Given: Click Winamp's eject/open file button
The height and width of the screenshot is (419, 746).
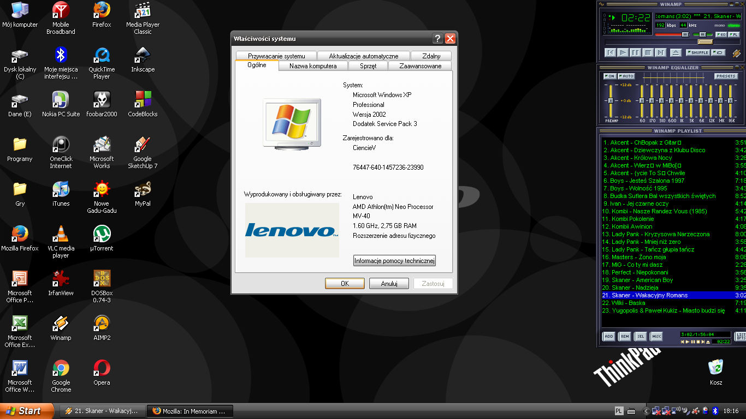Looking at the screenshot, I should [x=676, y=53].
